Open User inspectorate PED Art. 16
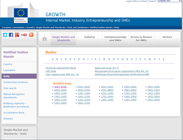 (62, 74)
